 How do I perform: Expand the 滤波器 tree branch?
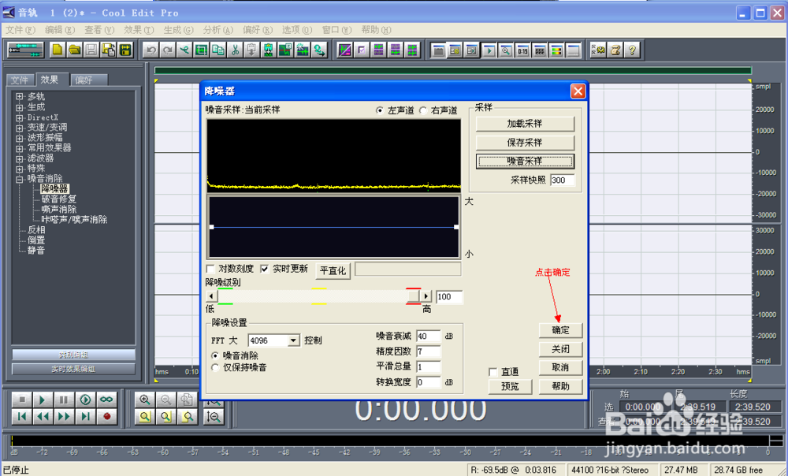tap(17, 158)
